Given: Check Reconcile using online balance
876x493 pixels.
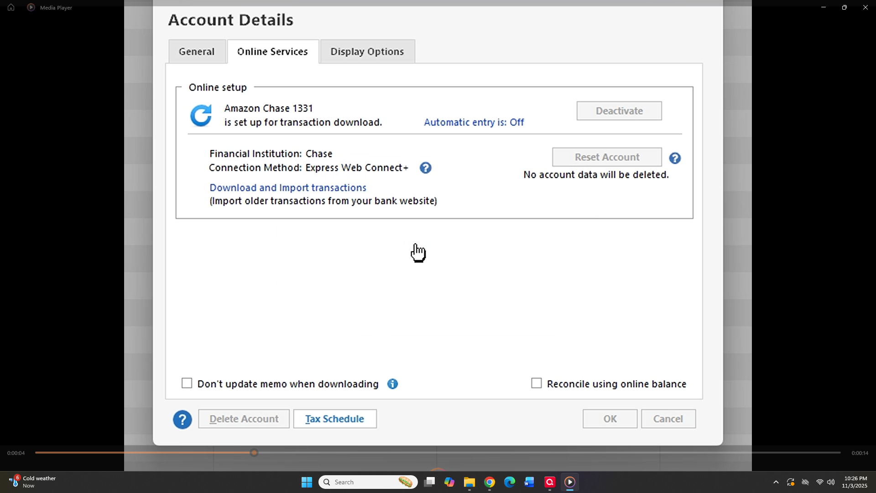Looking at the screenshot, I should pyautogui.click(x=536, y=383).
